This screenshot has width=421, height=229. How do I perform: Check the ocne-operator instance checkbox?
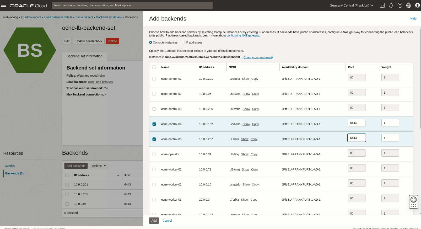154,154
